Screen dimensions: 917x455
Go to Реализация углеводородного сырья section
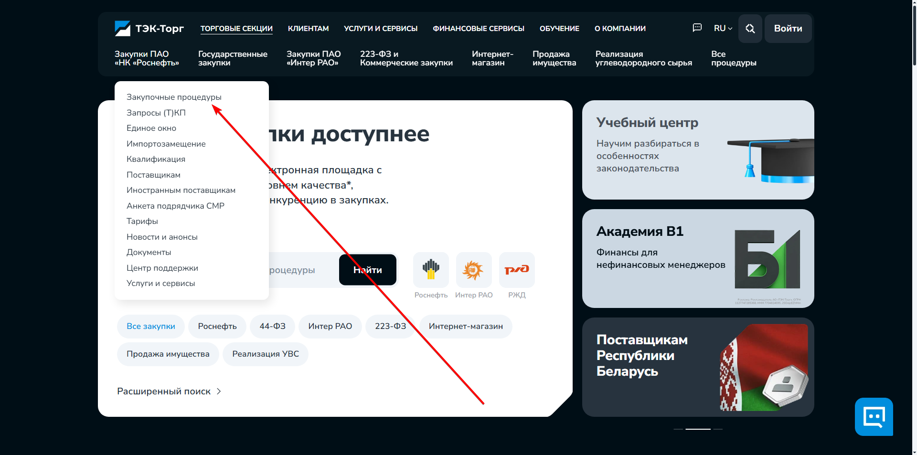point(644,58)
